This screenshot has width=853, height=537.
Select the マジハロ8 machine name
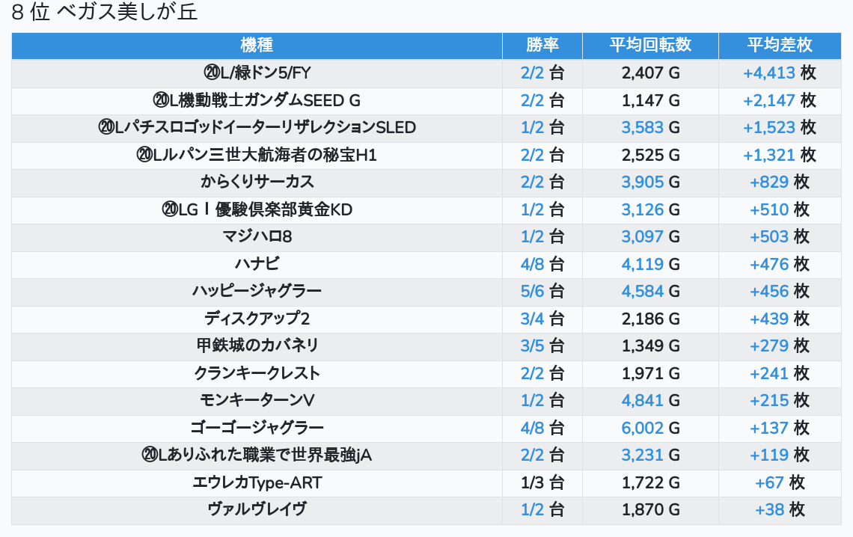257,236
